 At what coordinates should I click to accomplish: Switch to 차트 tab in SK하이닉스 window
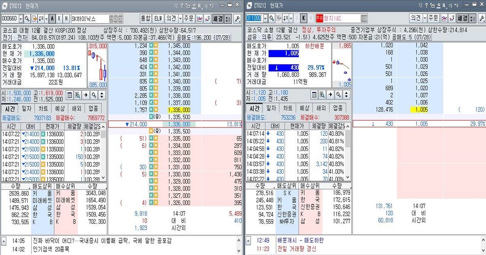click(x=43, y=108)
